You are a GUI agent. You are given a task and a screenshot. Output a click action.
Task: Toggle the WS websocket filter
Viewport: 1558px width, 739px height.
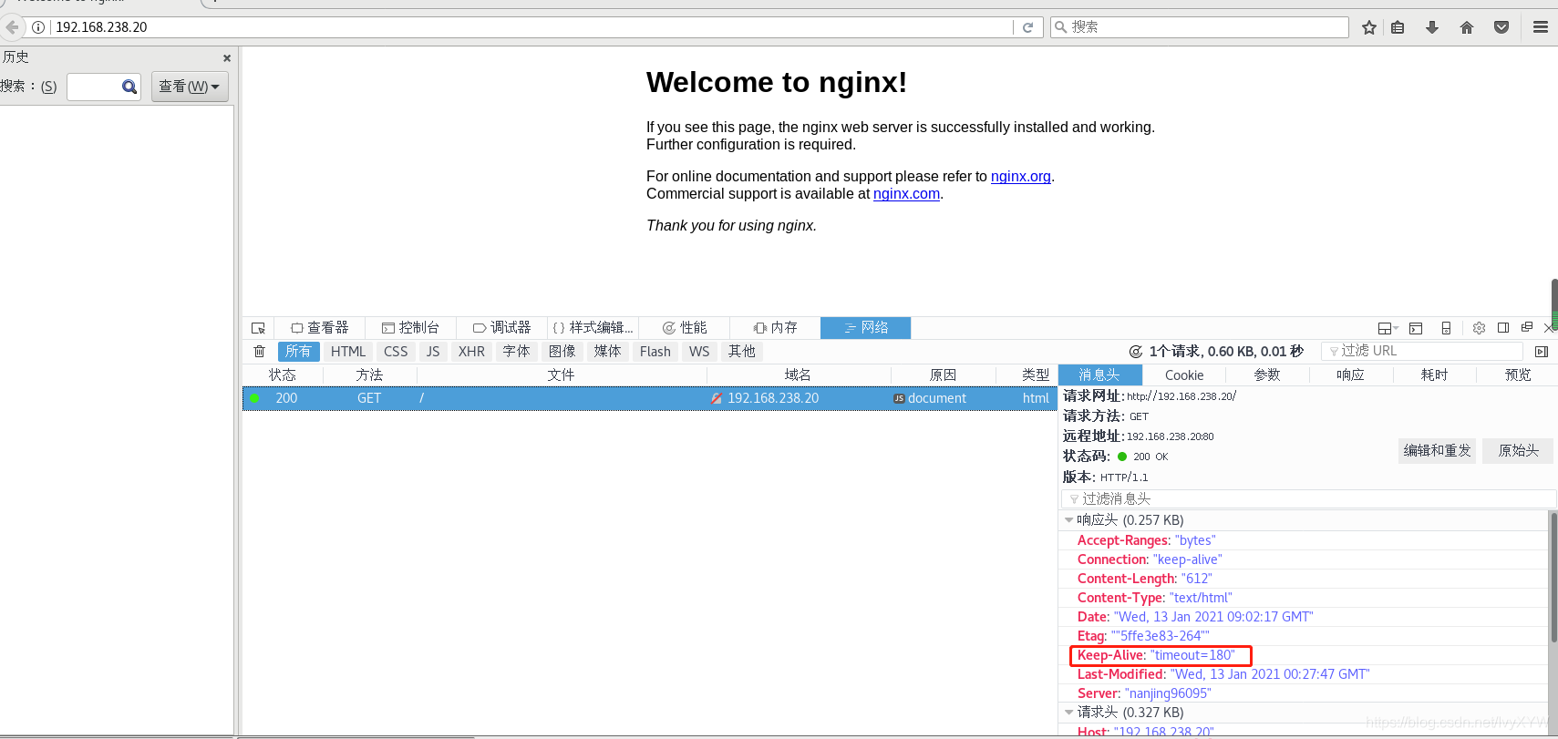point(699,352)
